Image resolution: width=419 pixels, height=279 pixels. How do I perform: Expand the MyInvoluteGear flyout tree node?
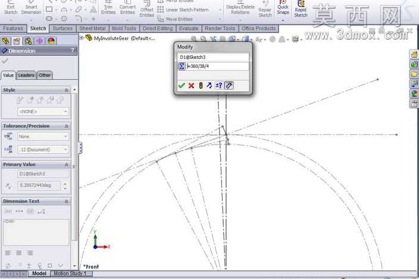82,38
